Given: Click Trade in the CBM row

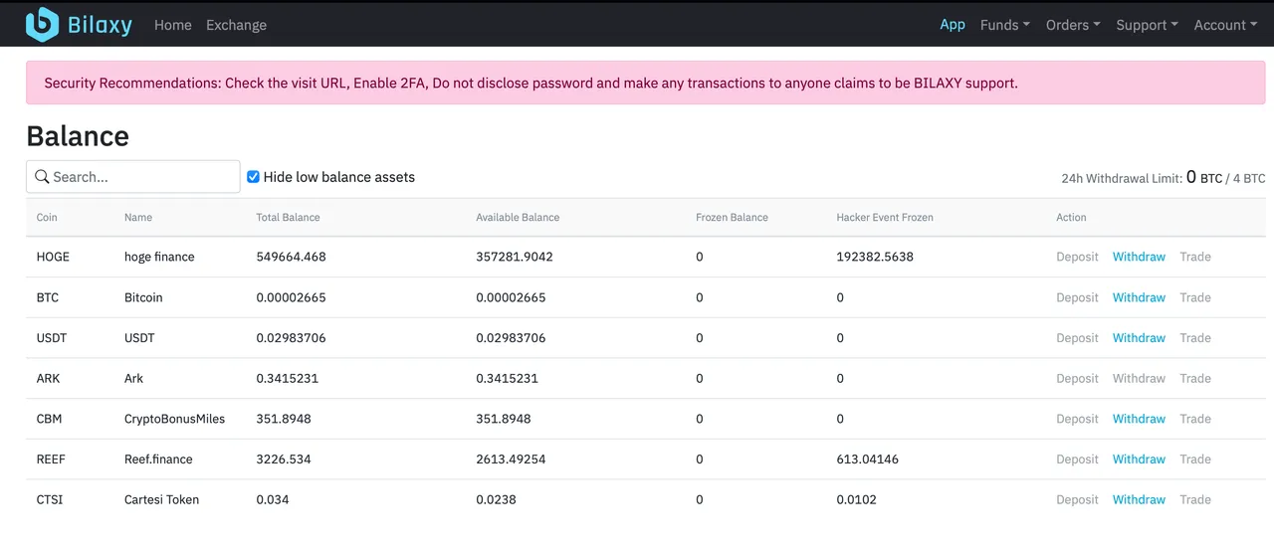Looking at the screenshot, I should coord(1195,419).
